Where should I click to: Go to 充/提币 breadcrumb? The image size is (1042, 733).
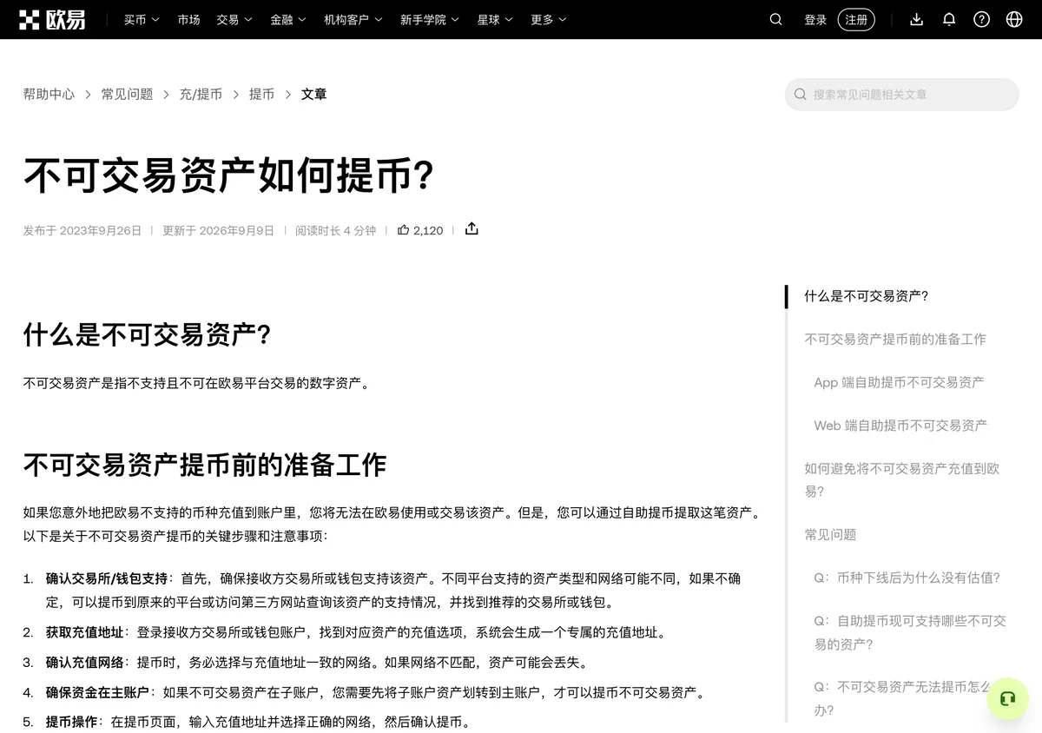click(x=201, y=94)
